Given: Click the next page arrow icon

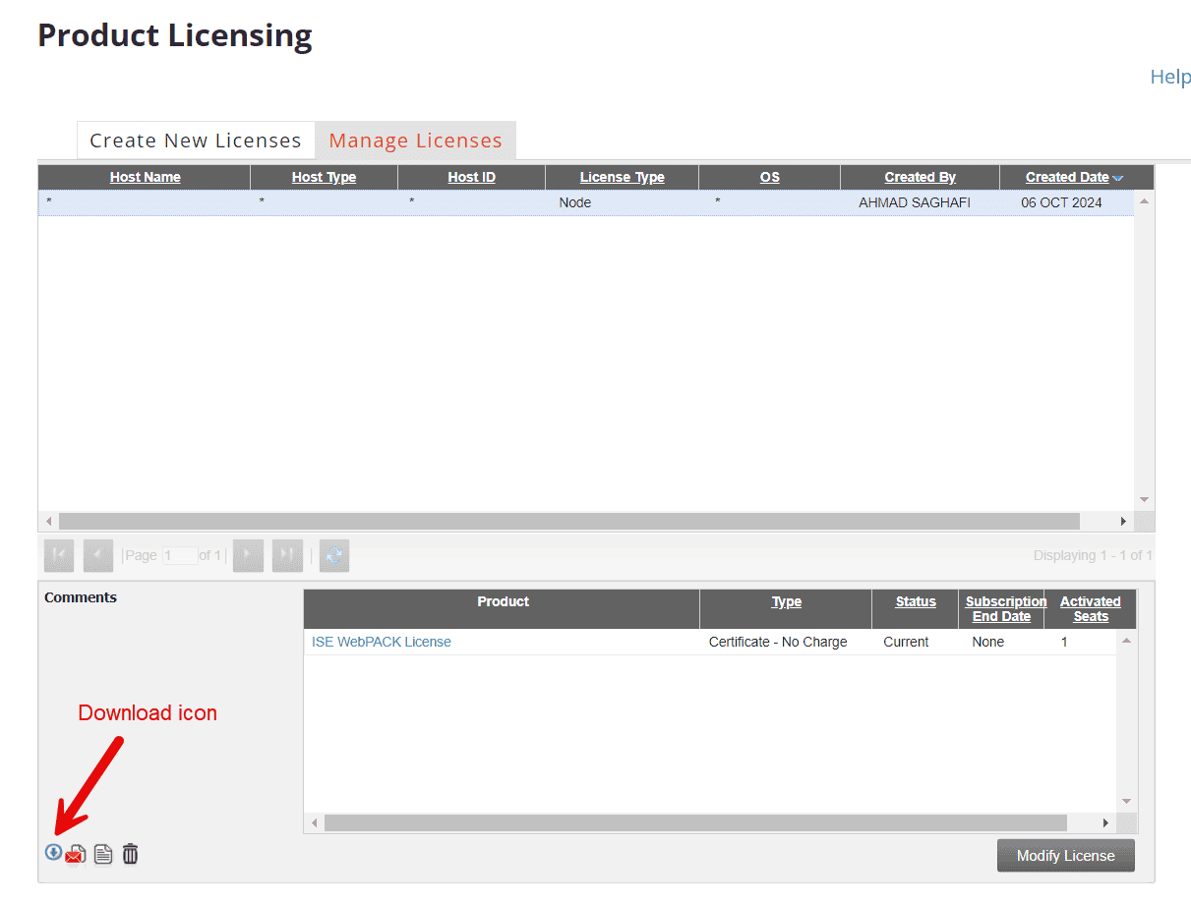Looking at the screenshot, I should pyautogui.click(x=248, y=555).
